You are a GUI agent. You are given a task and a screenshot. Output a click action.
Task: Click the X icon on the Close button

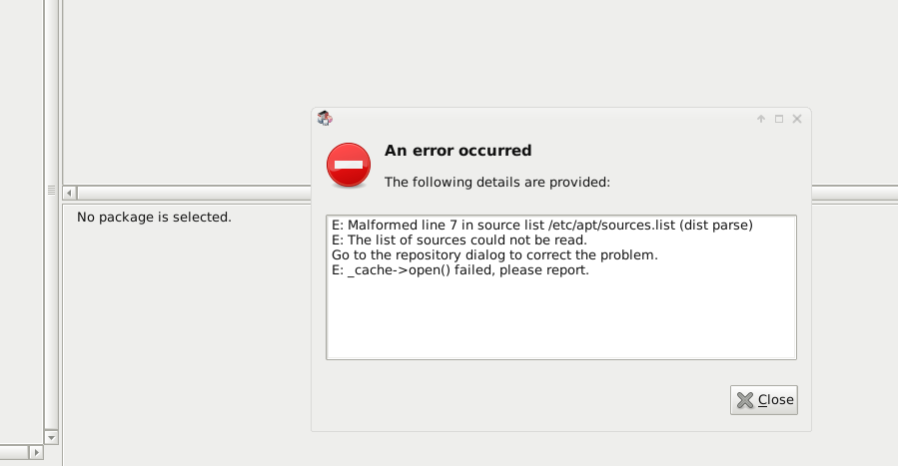coord(745,400)
